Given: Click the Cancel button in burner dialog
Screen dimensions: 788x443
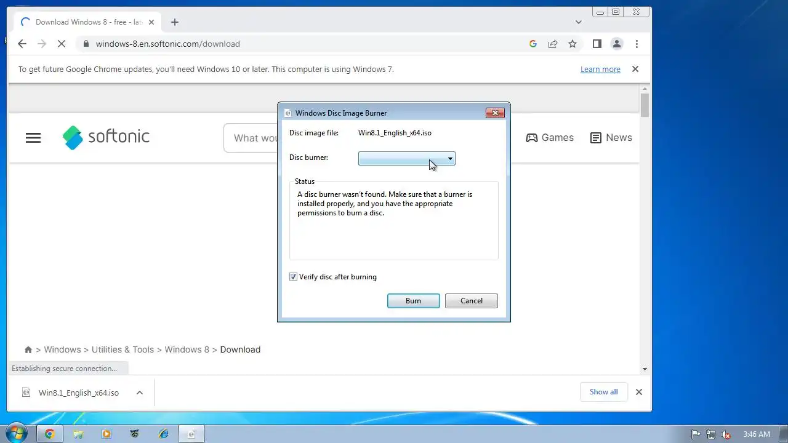Looking at the screenshot, I should 472,301.
